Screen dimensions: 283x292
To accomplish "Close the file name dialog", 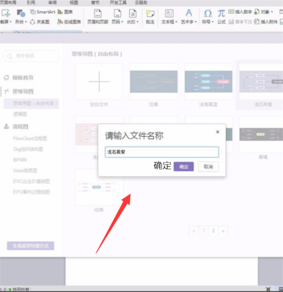I will tap(217, 132).
